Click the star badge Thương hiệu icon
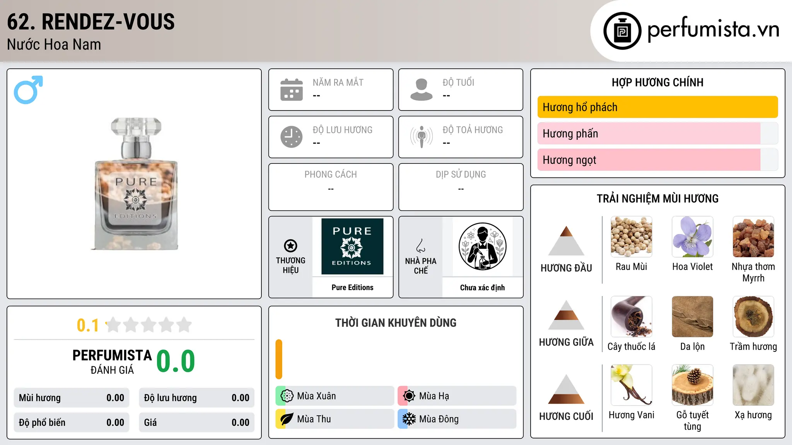This screenshot has width=792, height=445. coord(290,246)
